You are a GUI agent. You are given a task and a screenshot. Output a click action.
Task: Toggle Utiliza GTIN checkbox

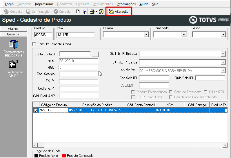tap(205, 92)
